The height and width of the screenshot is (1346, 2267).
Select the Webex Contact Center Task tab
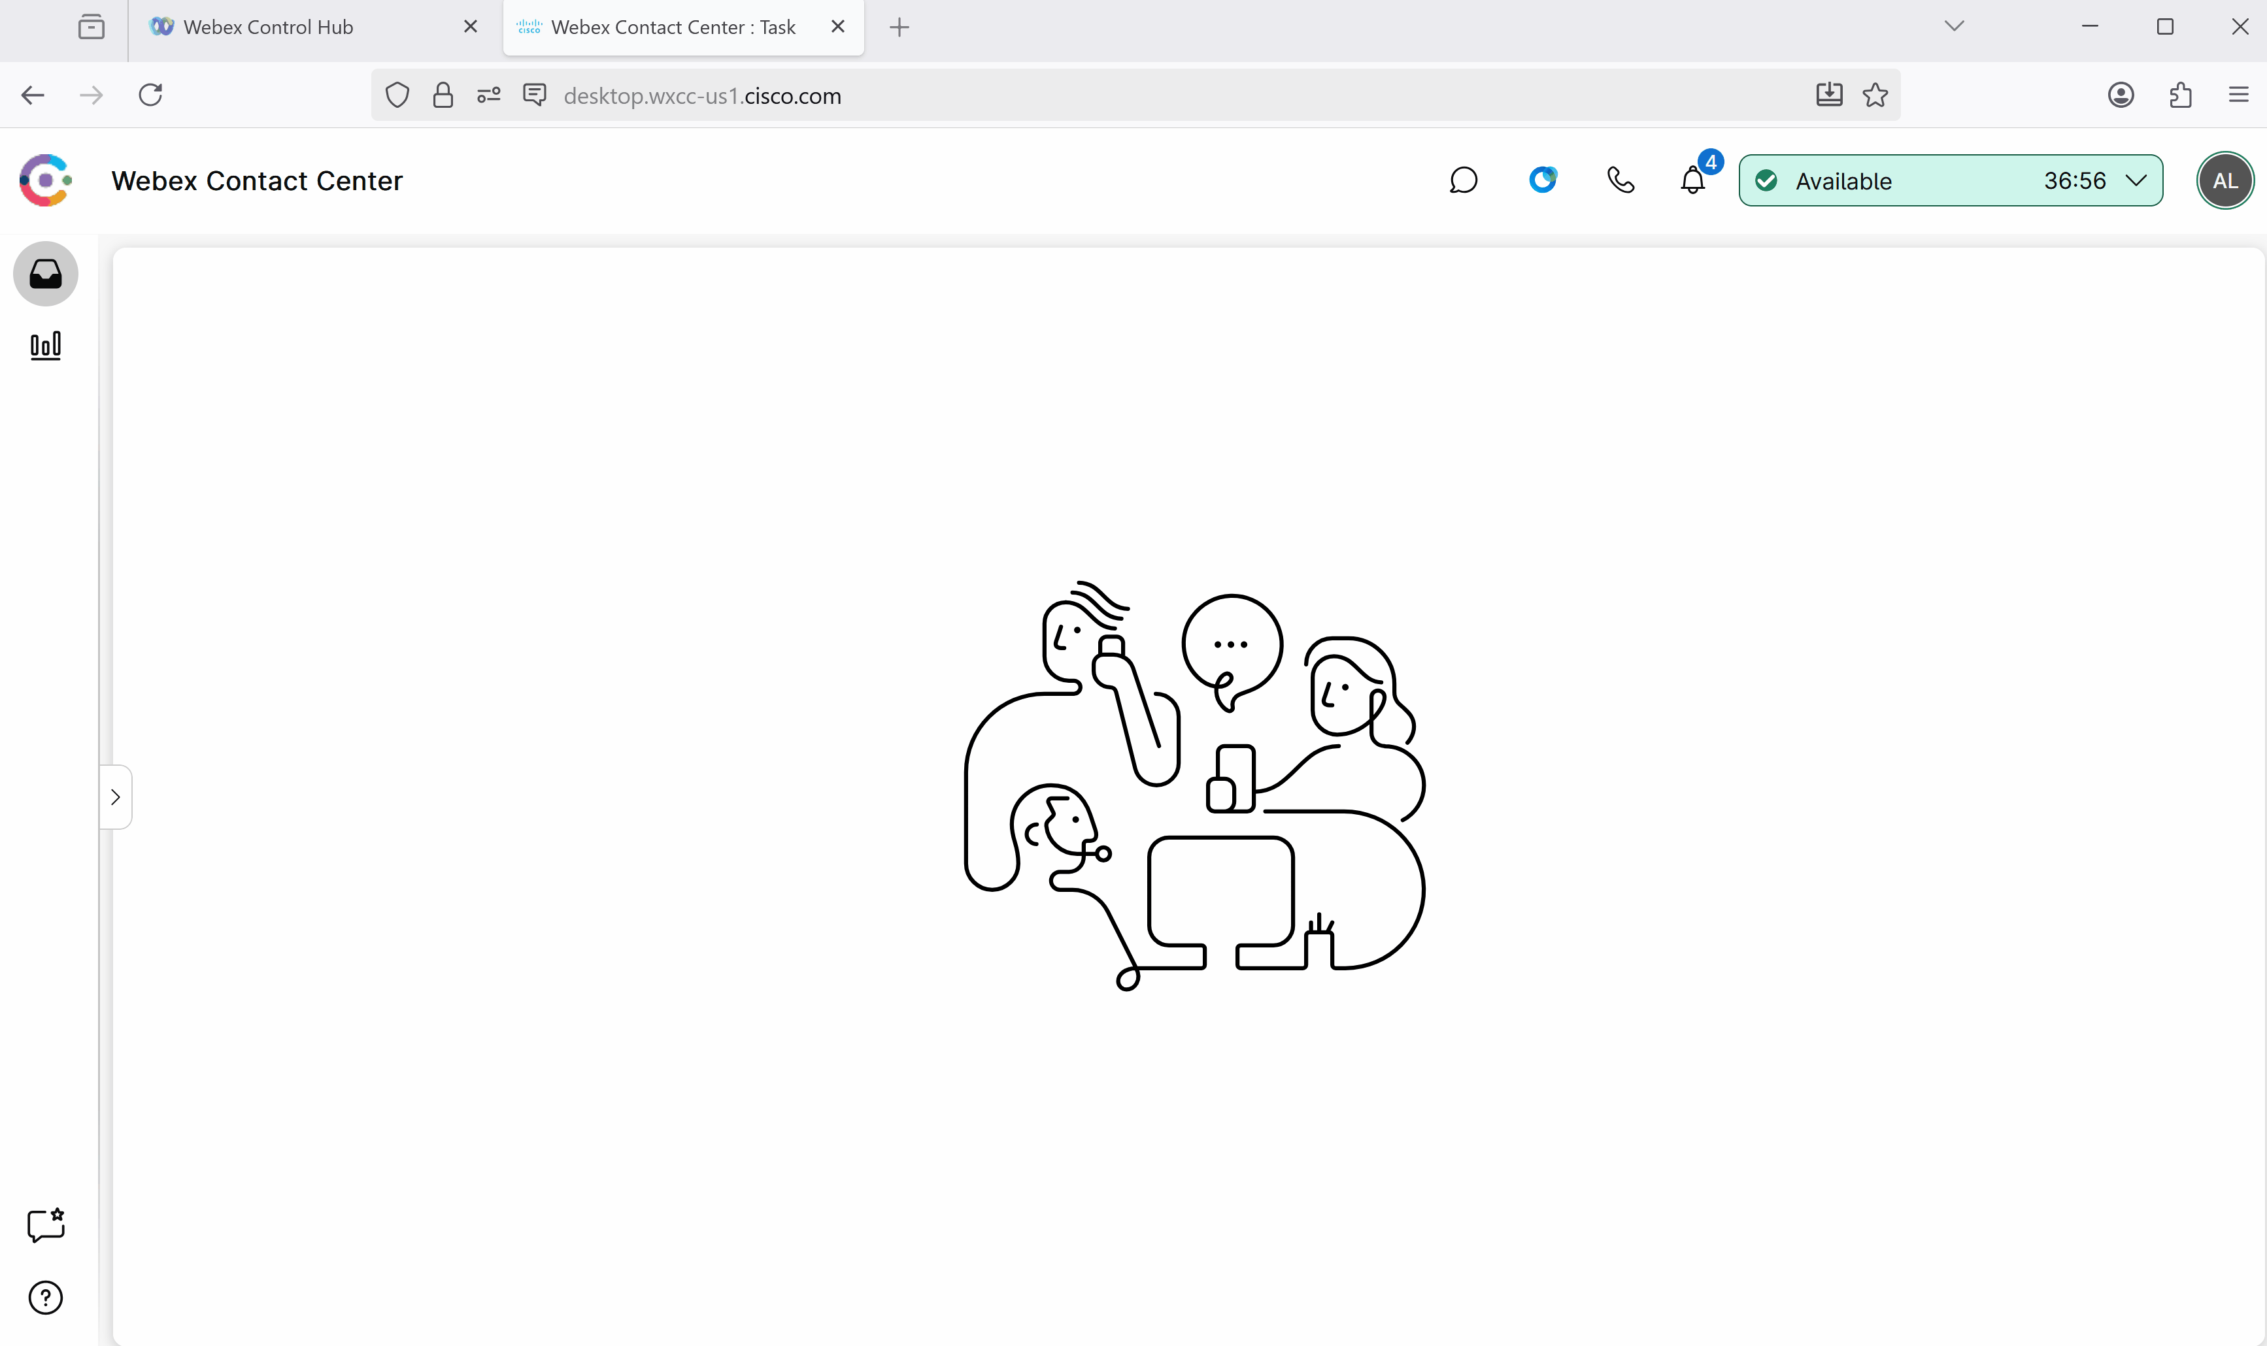(x=672, y=27)
